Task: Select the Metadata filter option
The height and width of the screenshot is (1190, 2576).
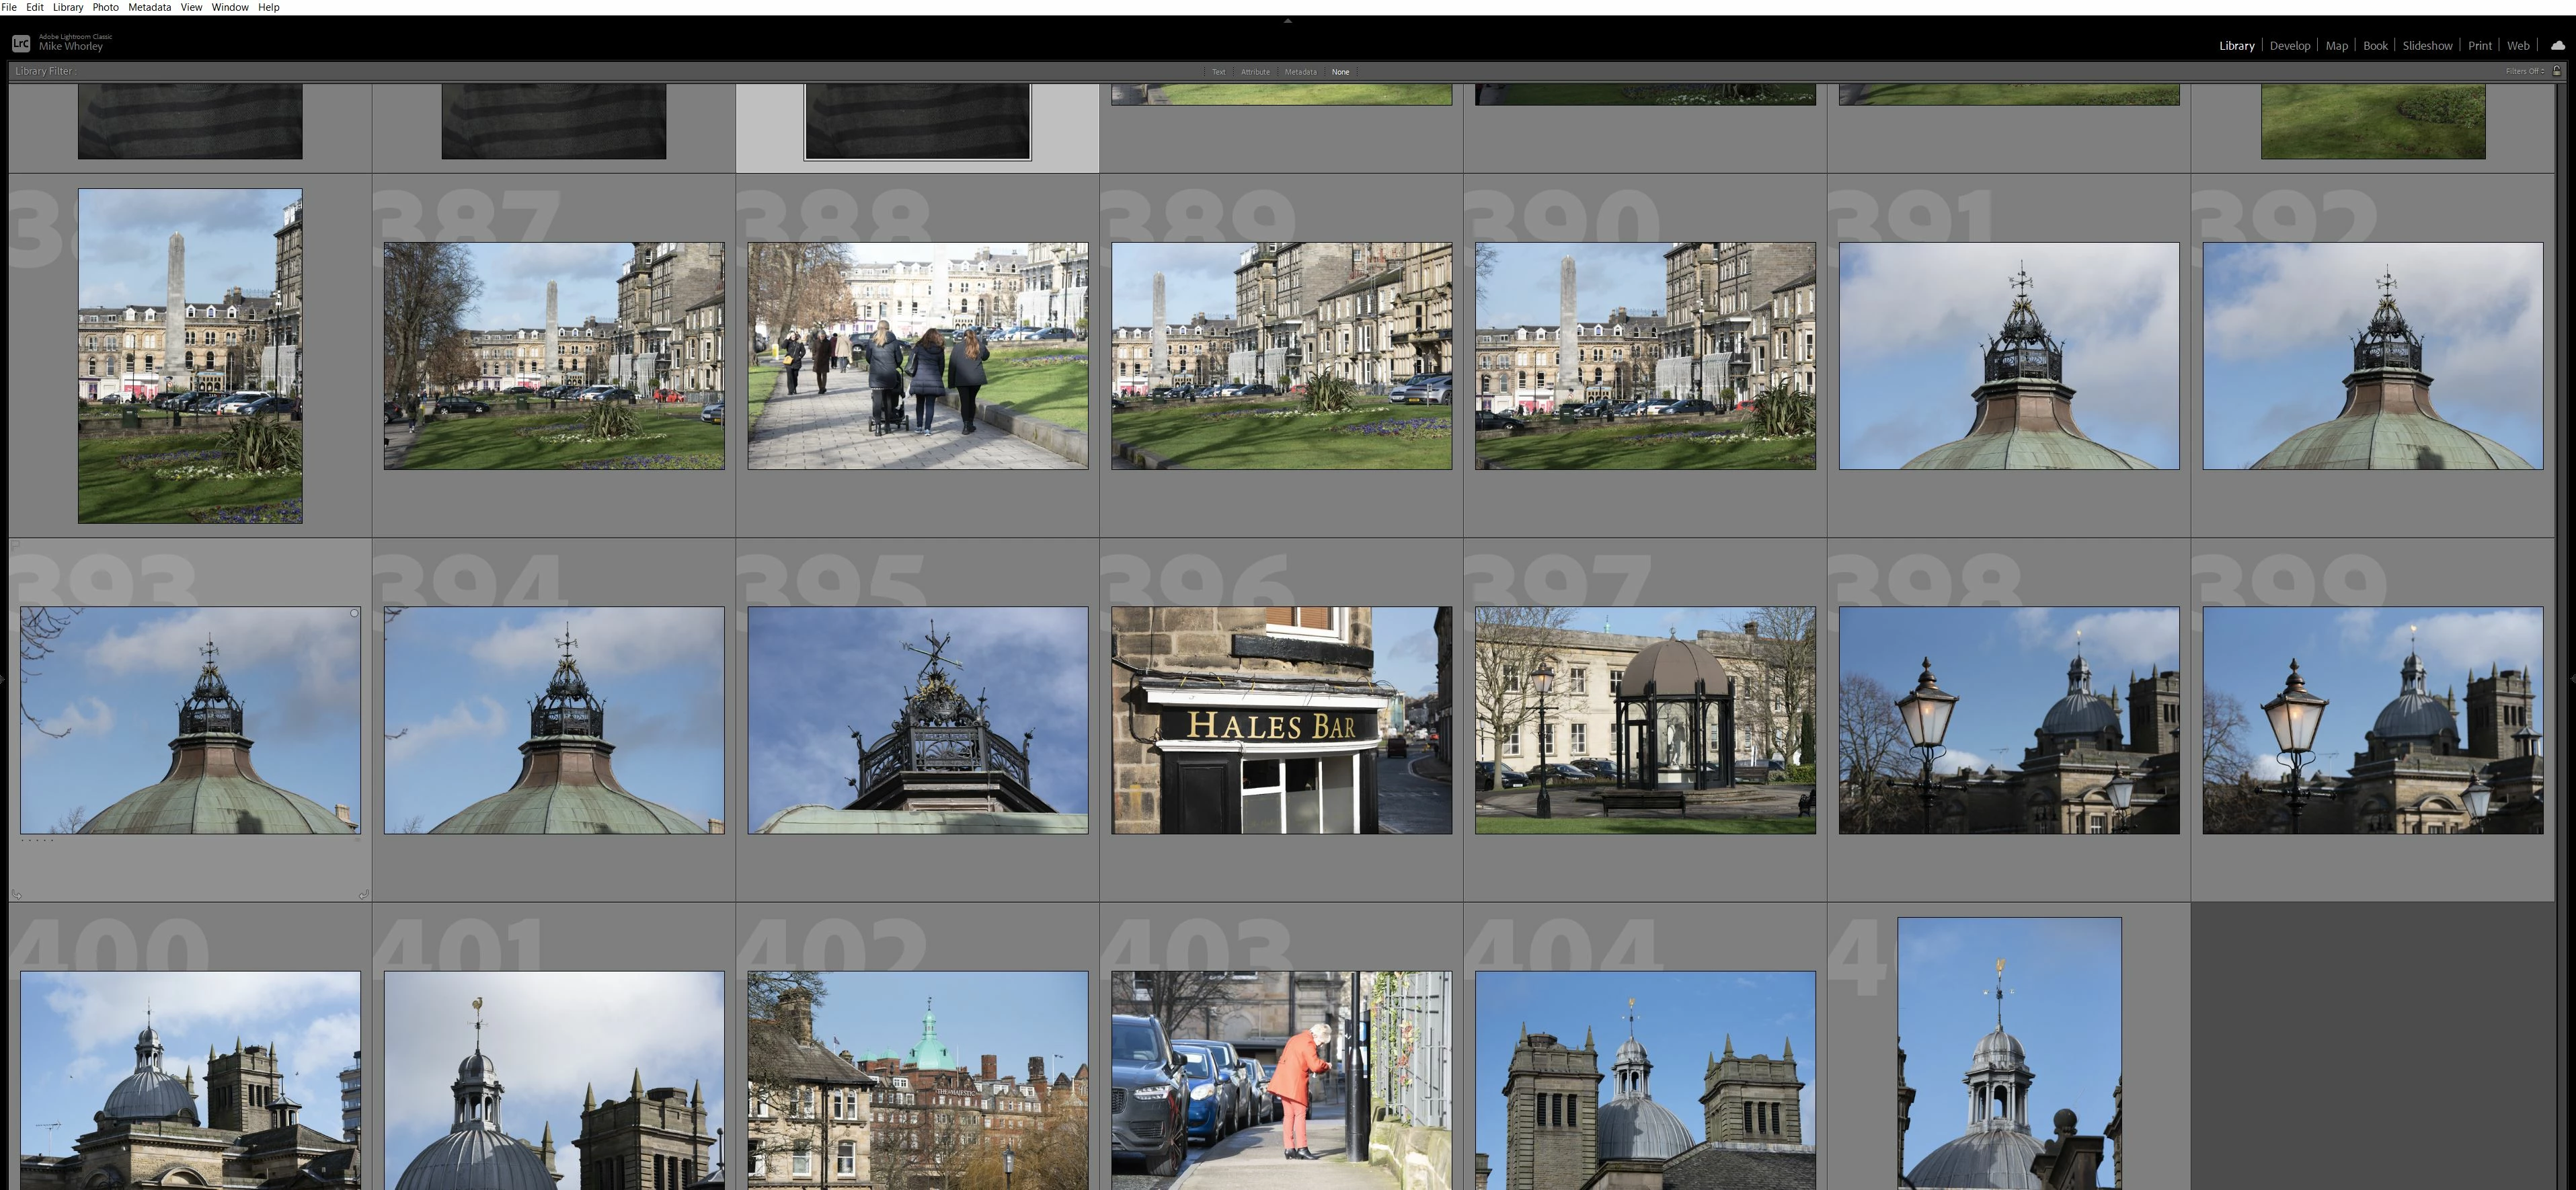Action: pyautogui.click(x=1300, y=72)
